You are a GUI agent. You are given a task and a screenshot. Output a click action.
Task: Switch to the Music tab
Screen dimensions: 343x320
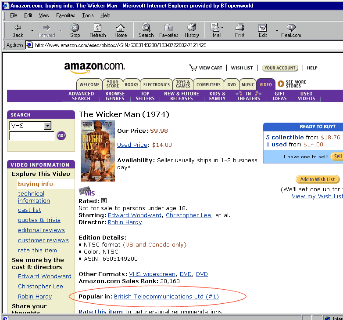click(248, 84)
